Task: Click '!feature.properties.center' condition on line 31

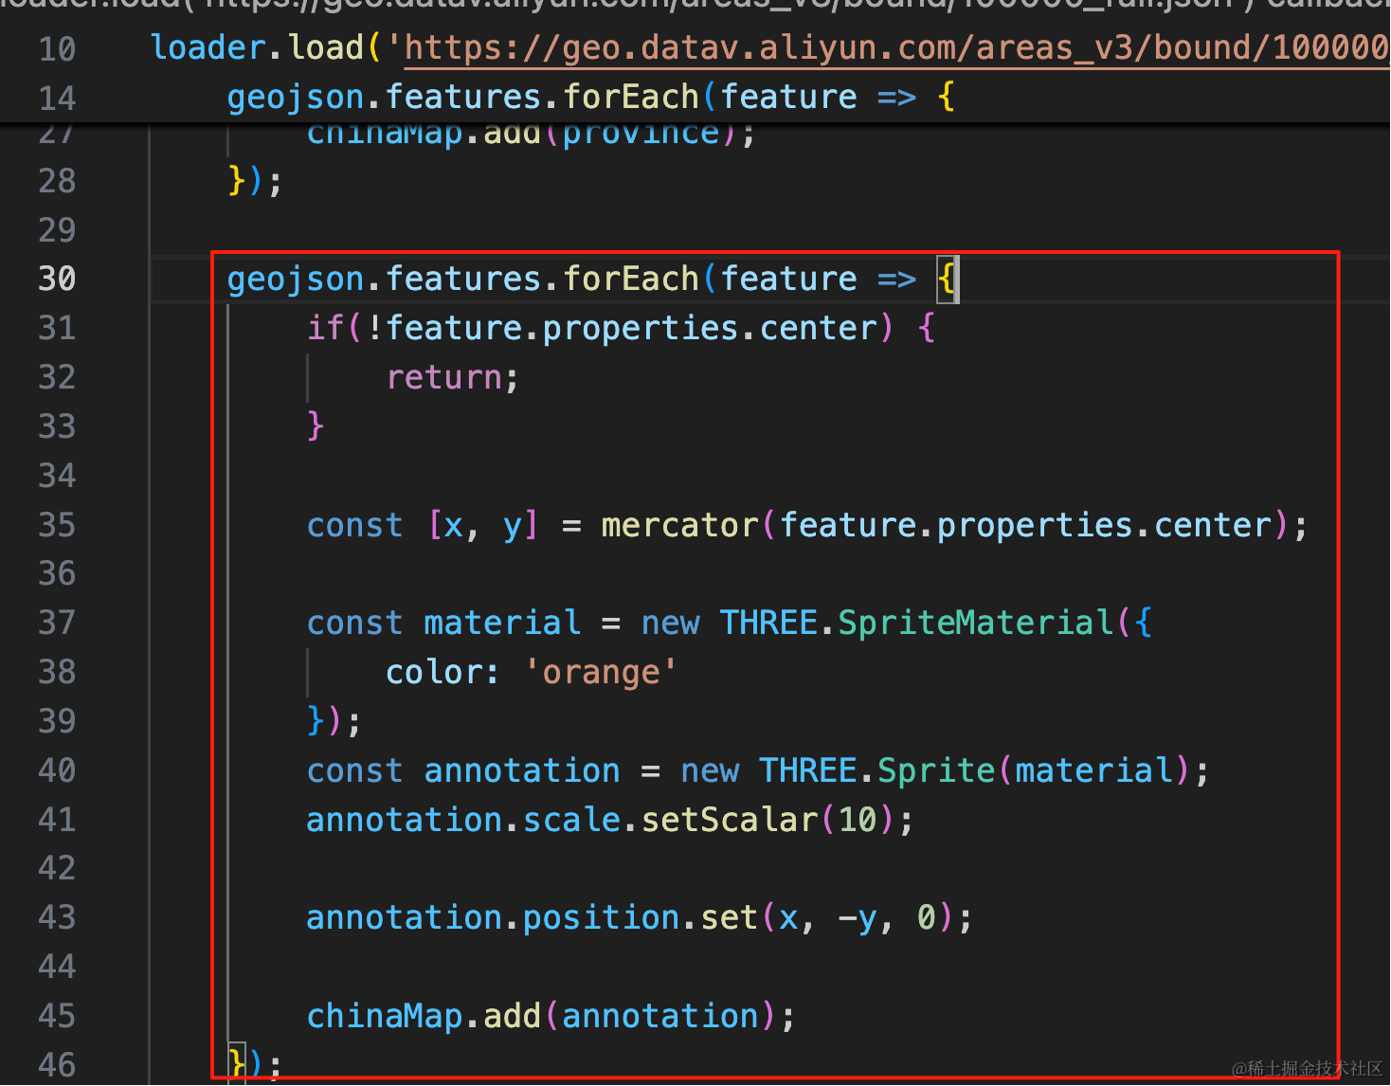Action: click(x=623, y=328)
